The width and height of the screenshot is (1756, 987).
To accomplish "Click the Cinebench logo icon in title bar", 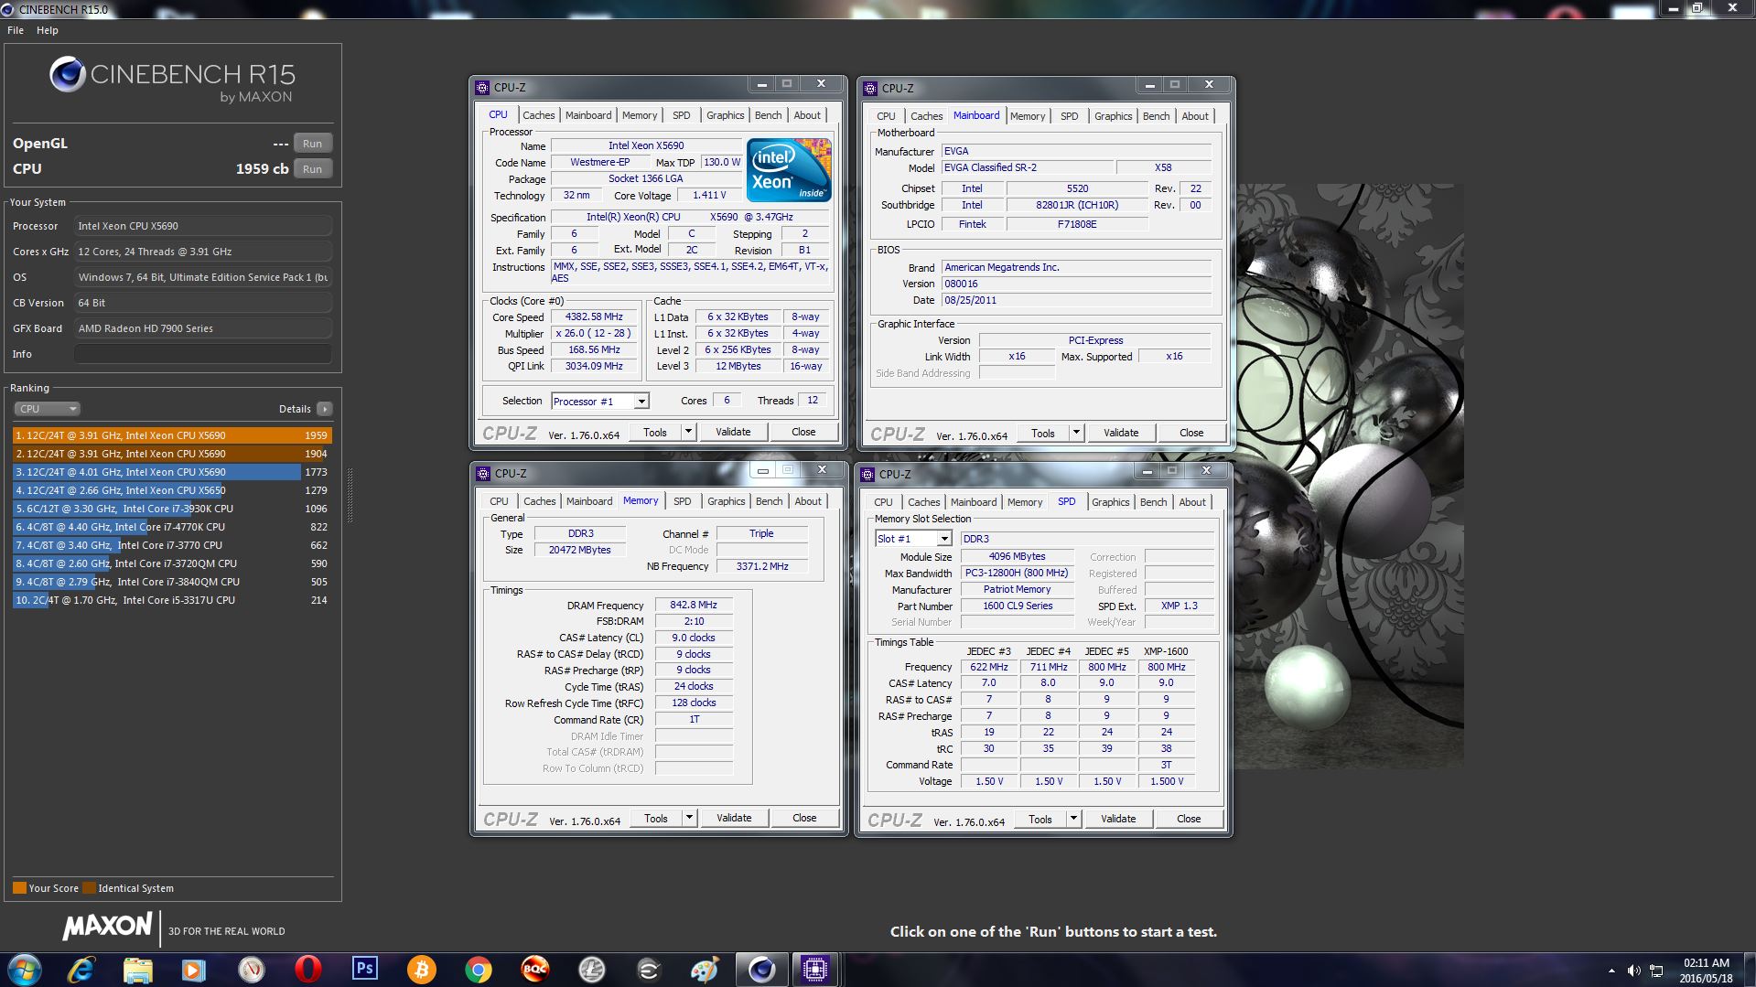I will 8,9.
